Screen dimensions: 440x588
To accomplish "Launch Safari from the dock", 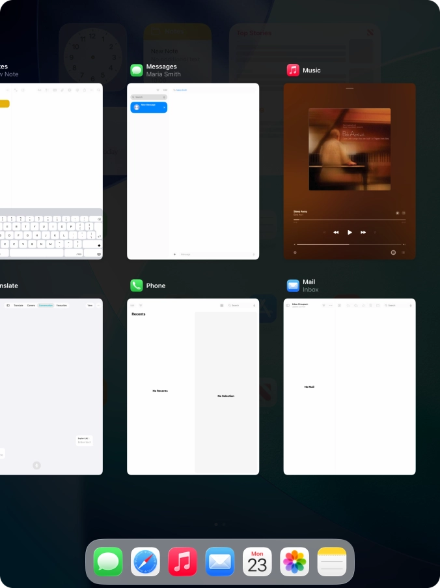I will coord(145,561).
